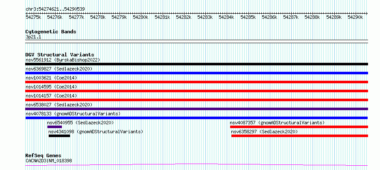The height and width of the screenshot is (170, 380).
Task: Click the 54275k ruler tick label
Action: click(33, 17)
